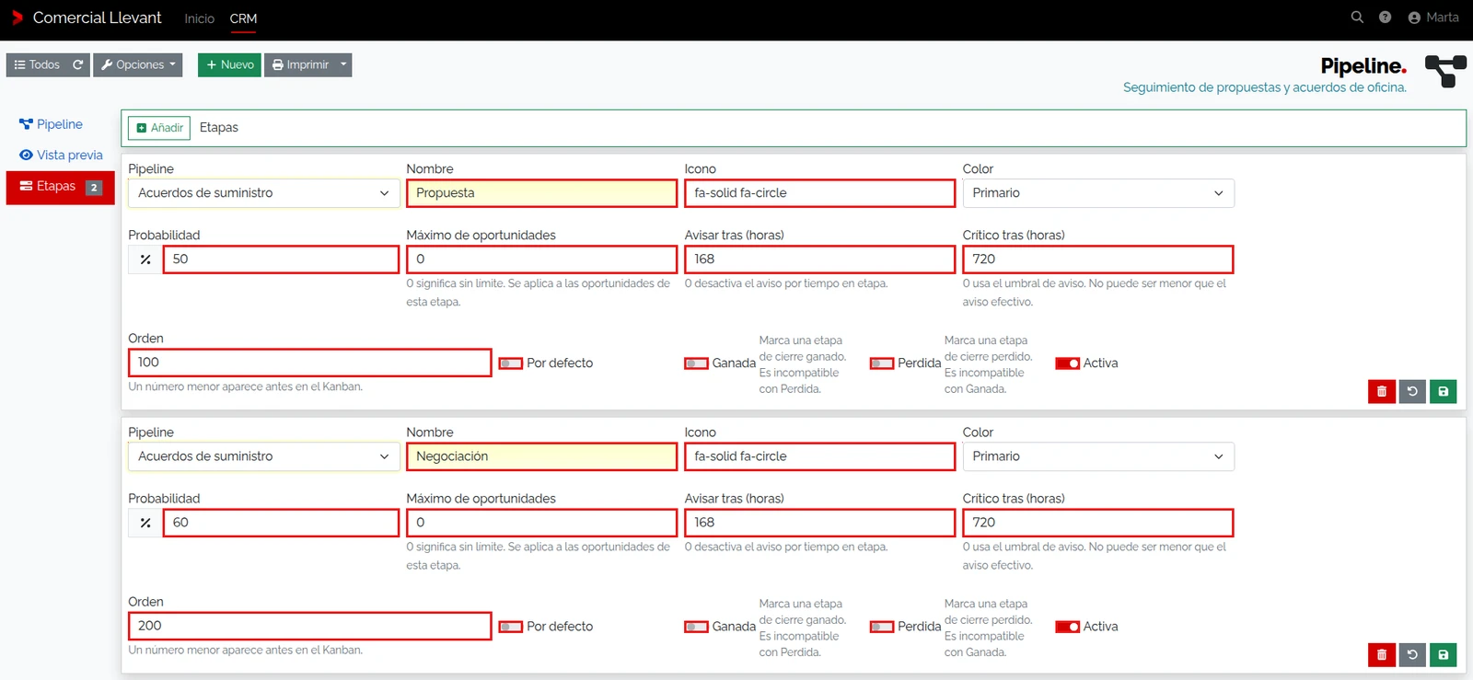Open Pipeline dropdown for the Negociación stage
Image resolution: width=1473 pixels, height=680 pixels.
[x=264, y=456]
